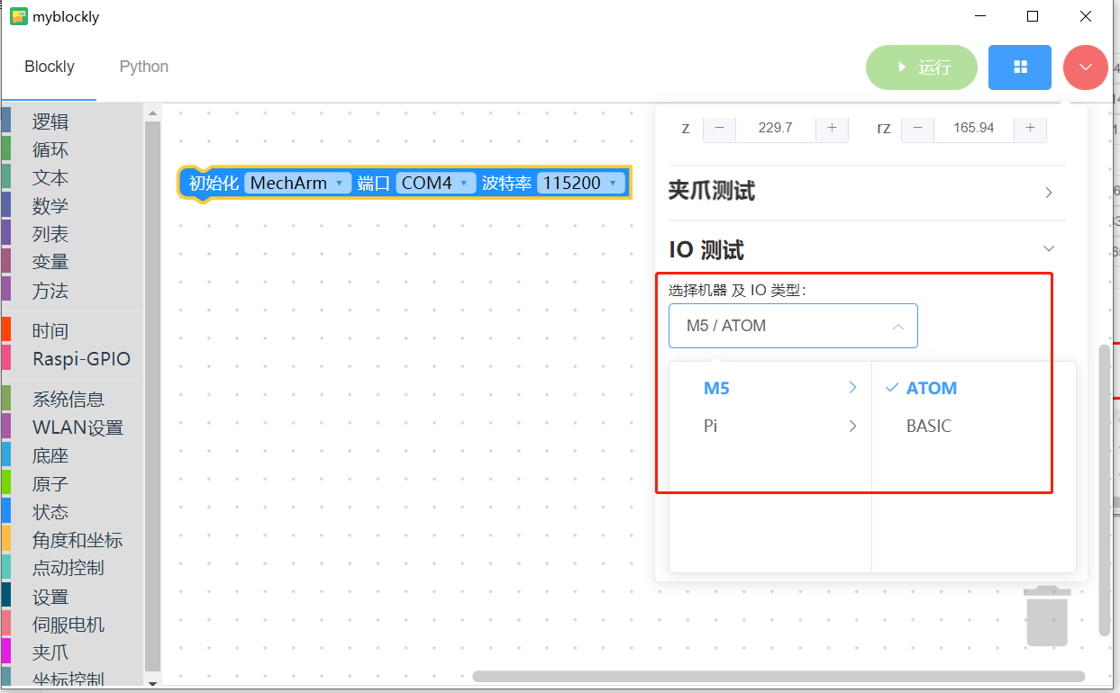The width and height of the screenshot is (1120, 693).
Task: Click the myblockly app icon in title bar
Action: pos(18,16)
